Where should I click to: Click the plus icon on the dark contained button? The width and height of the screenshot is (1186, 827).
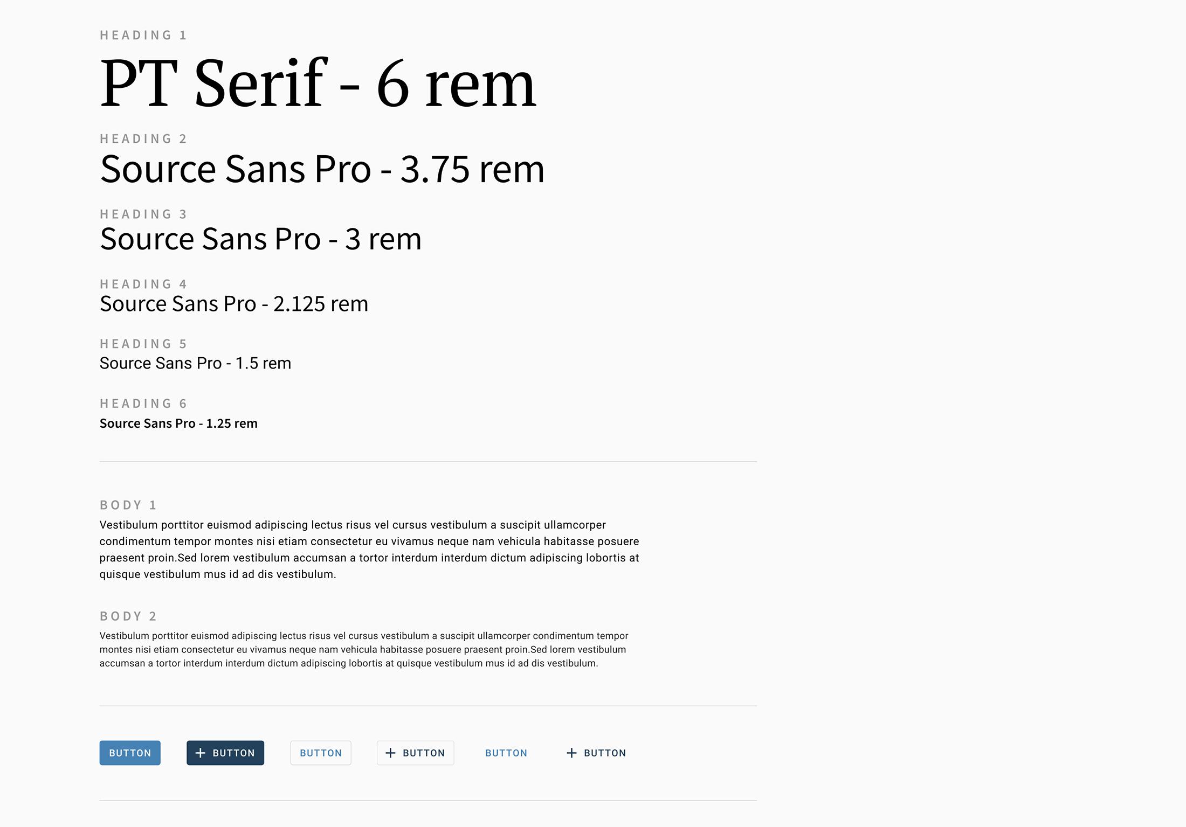coord(200,753)
